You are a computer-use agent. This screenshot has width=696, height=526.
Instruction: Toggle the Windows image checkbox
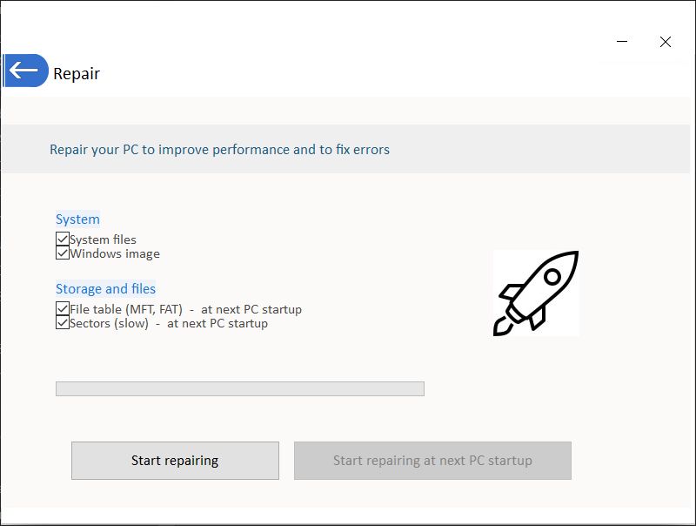[63, 253]
